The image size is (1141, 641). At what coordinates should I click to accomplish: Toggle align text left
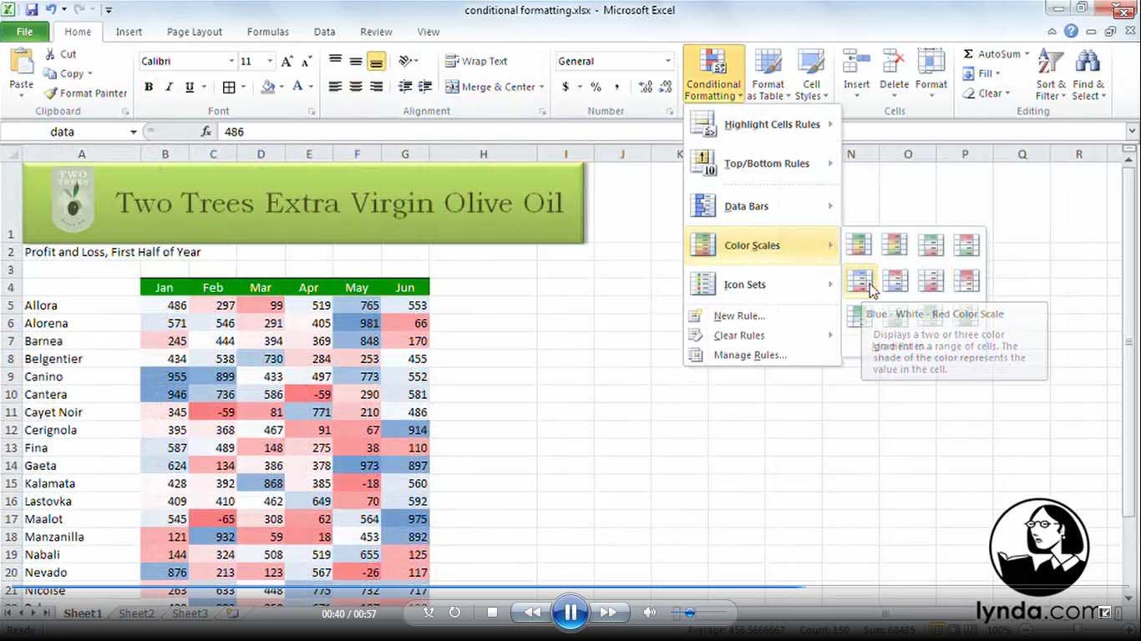point(335,87)
